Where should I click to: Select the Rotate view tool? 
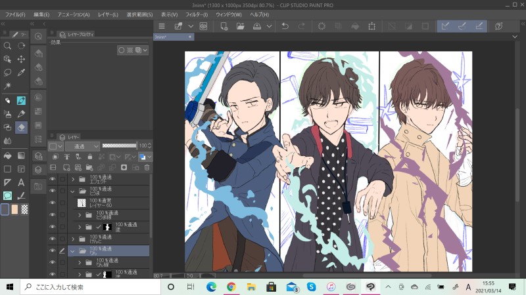coord(21,46)
